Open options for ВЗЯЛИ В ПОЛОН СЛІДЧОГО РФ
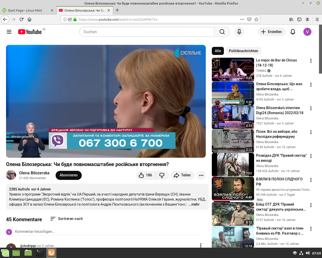322x258 pixels. 311,180
